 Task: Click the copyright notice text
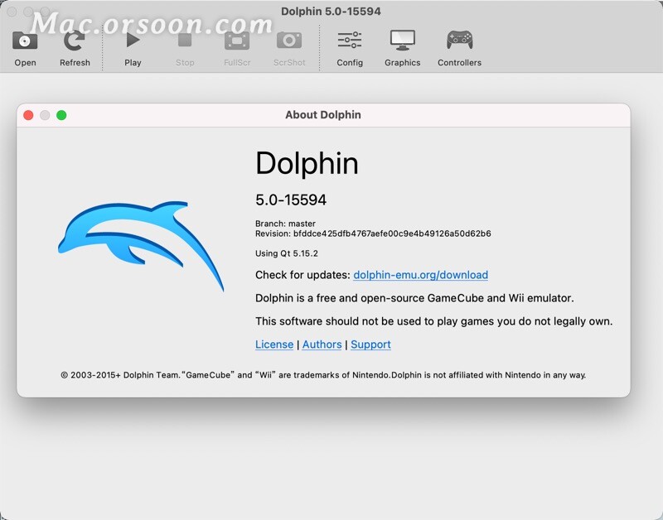coord(323,375)
